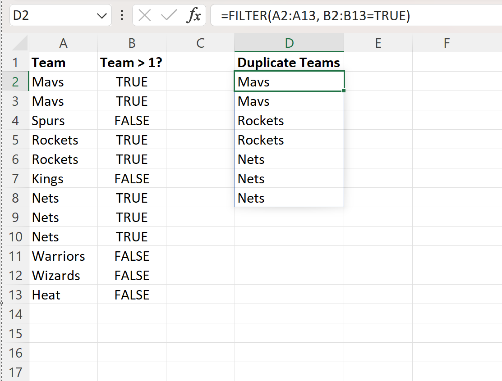
Task: Click the 'Team' header cell
Action: (64, 62)
